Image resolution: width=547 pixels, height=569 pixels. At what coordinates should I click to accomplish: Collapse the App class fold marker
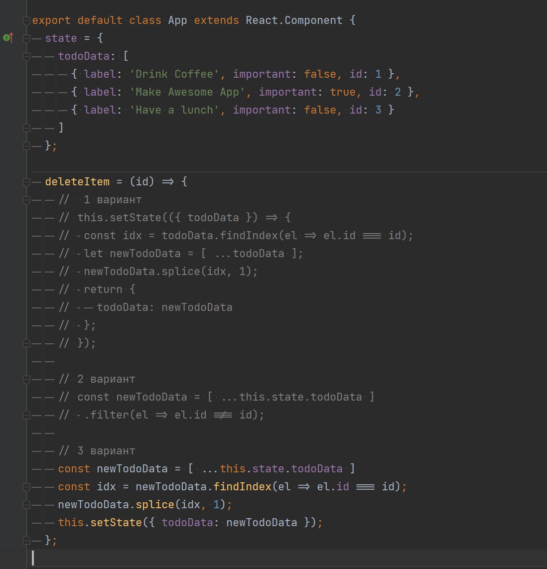26,21
